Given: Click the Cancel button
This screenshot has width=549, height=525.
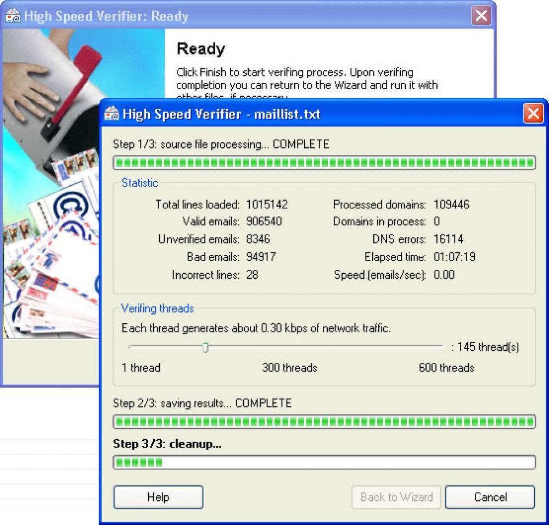Looking at the screenshot, I should click(x=490, y=497).
